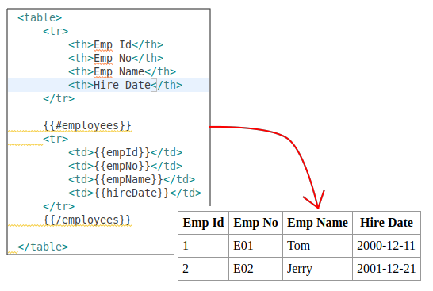The width and height of the screenshot is (433, 291).
Task: Click the Emp No table column header
Action: point(255,223)
